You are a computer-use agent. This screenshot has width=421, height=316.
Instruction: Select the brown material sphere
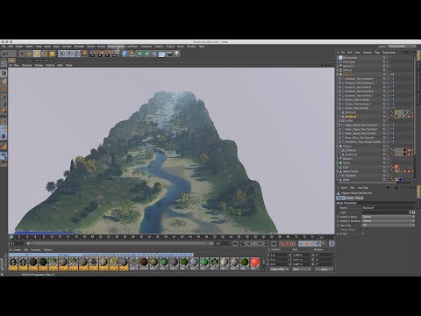144,262
